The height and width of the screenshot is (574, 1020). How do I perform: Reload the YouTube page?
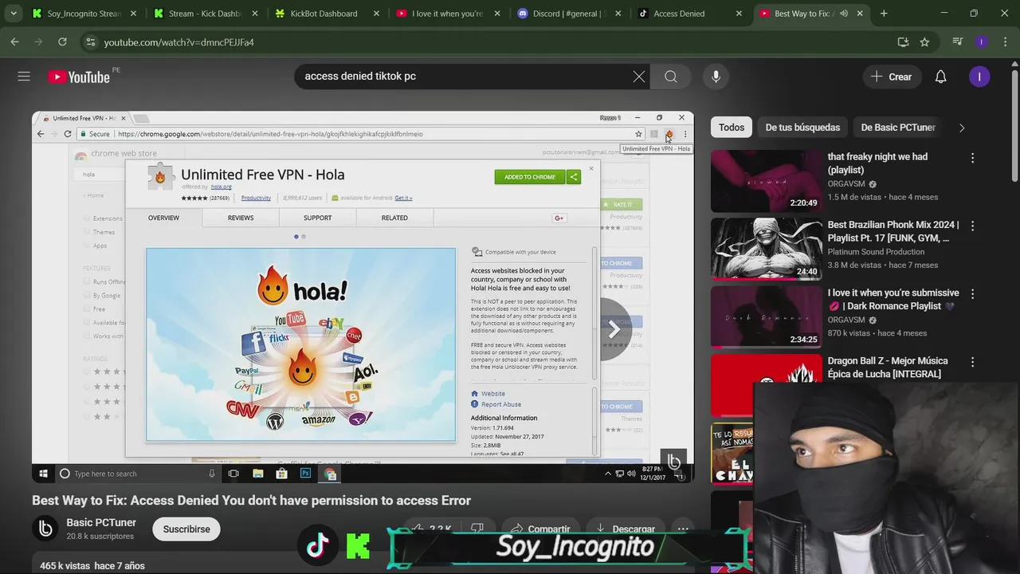click(x=62, y=42)
